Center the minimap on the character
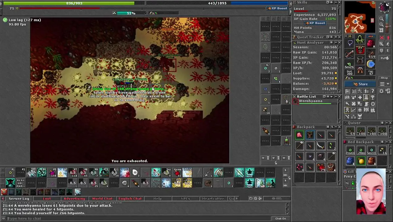The height and width of the screenshot is (222, 393). tap(382, 30)
